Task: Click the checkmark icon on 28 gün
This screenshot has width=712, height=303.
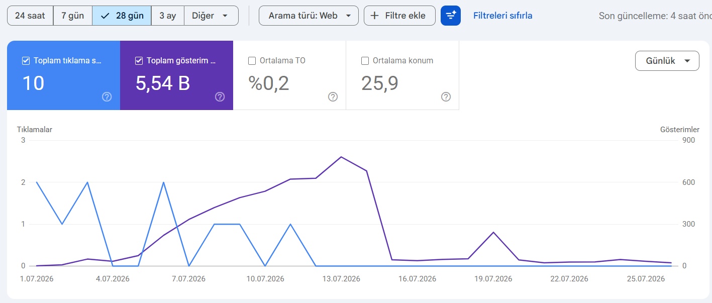Action: [105, 16]
